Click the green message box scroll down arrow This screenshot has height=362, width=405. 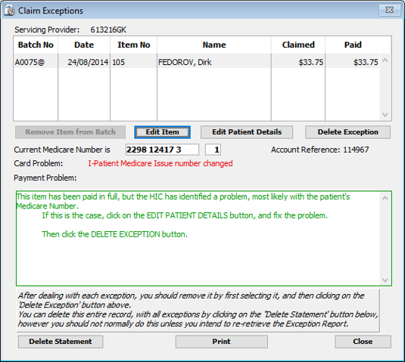pyautogui.click(x=385, y=280)
